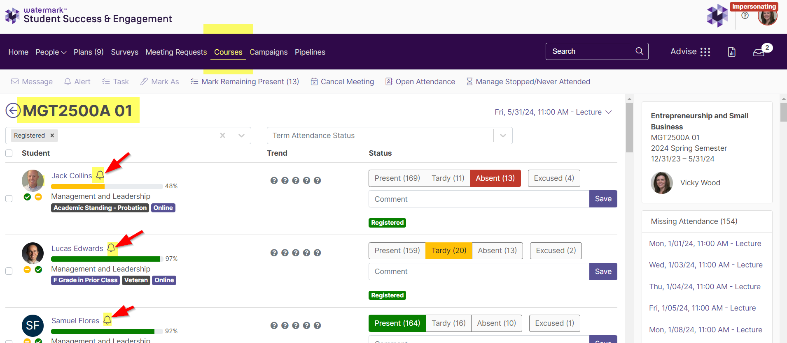Open the Surveys navigation item

click(x=125, y=52)
